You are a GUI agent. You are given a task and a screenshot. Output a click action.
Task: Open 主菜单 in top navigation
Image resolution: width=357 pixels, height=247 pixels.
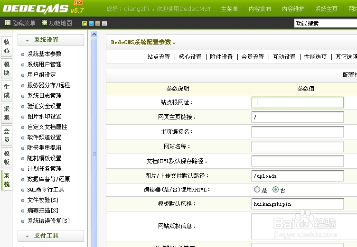229,9
